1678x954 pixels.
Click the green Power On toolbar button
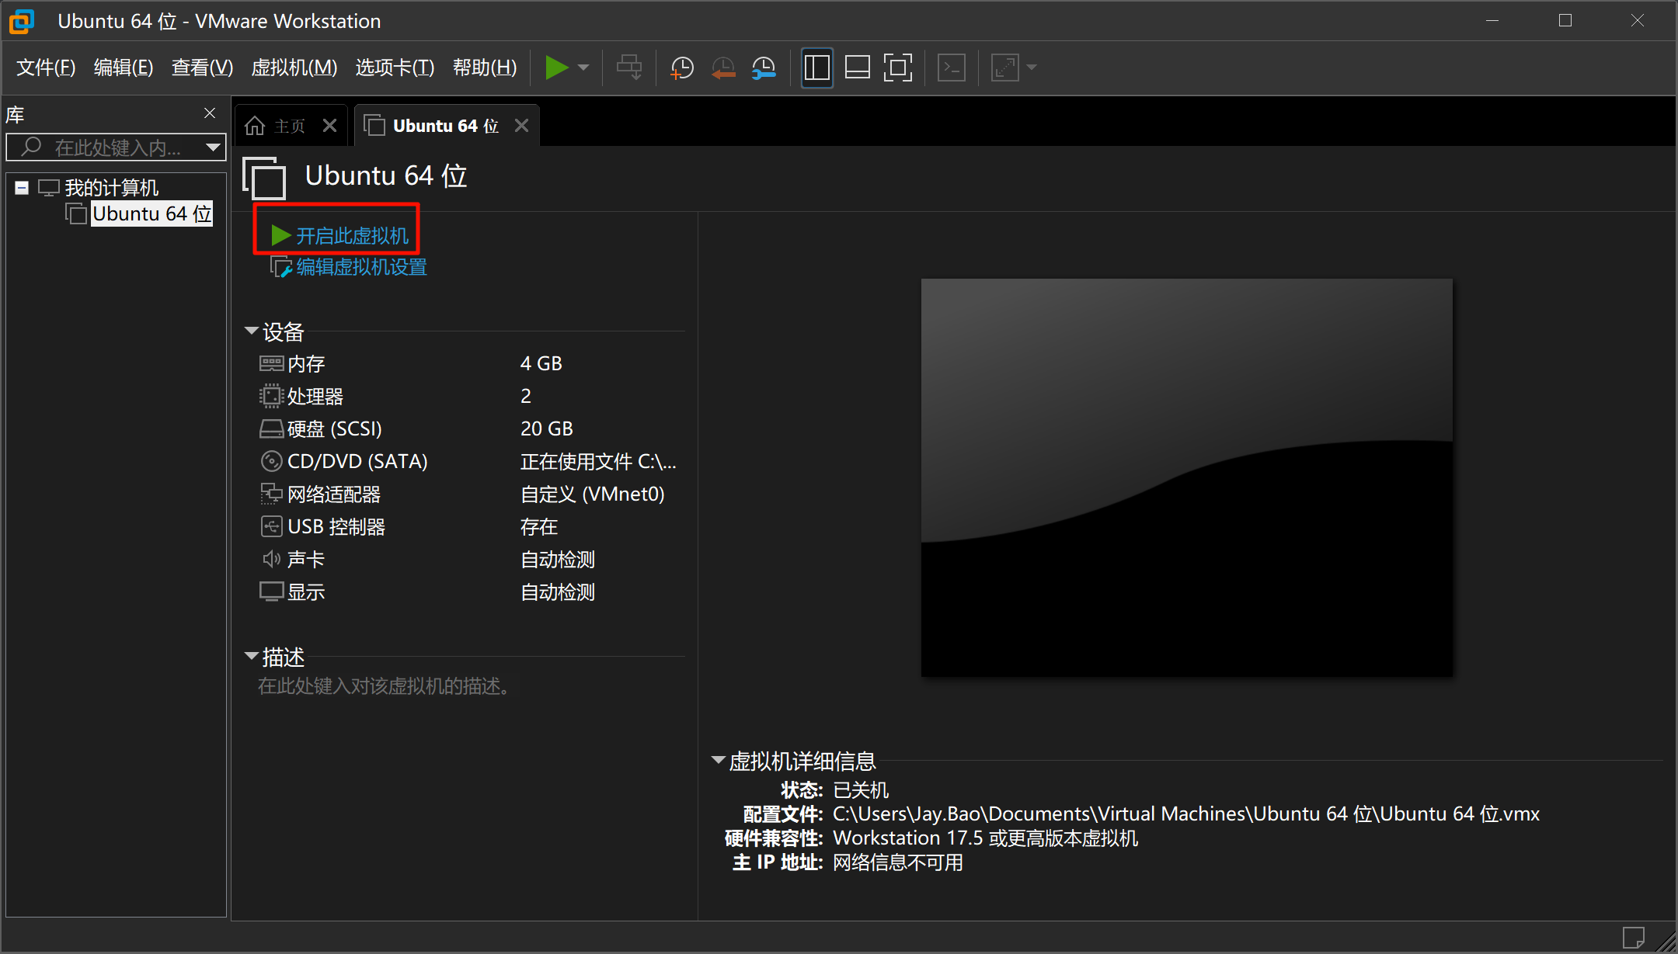(556, 68)
